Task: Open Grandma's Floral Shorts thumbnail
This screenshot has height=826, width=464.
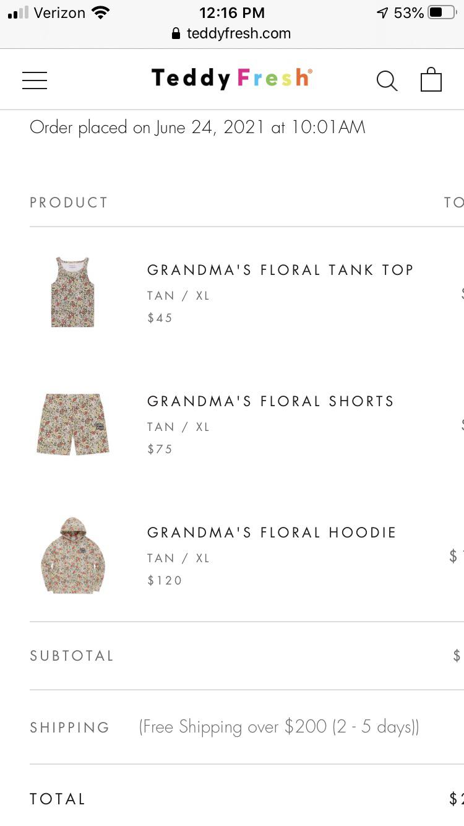Action: coord(73,424)
